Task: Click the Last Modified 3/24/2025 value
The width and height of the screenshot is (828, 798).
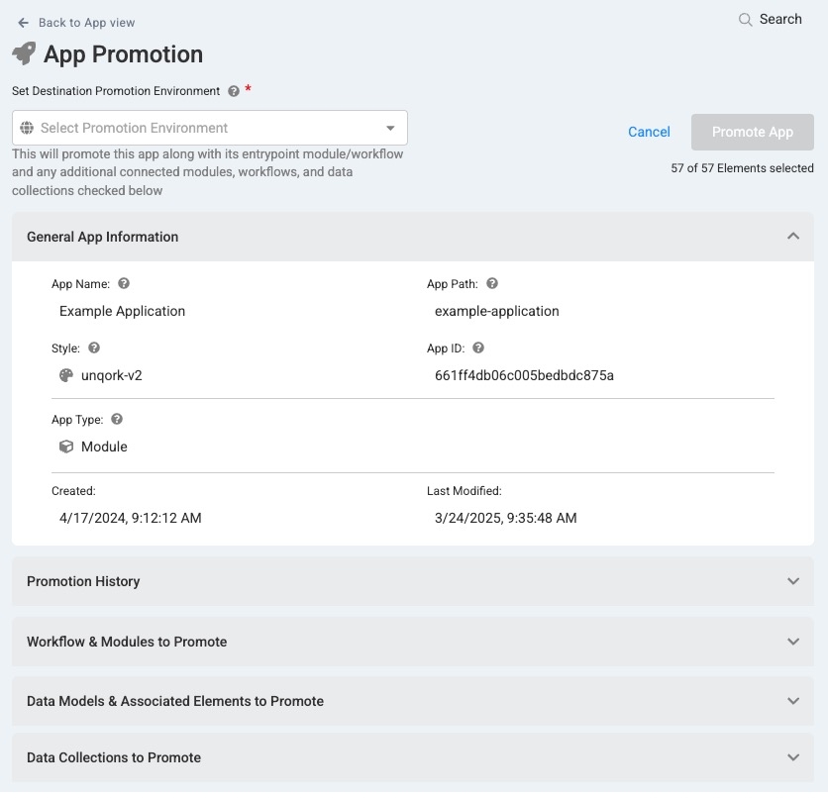Action: (x=505, y=518)
